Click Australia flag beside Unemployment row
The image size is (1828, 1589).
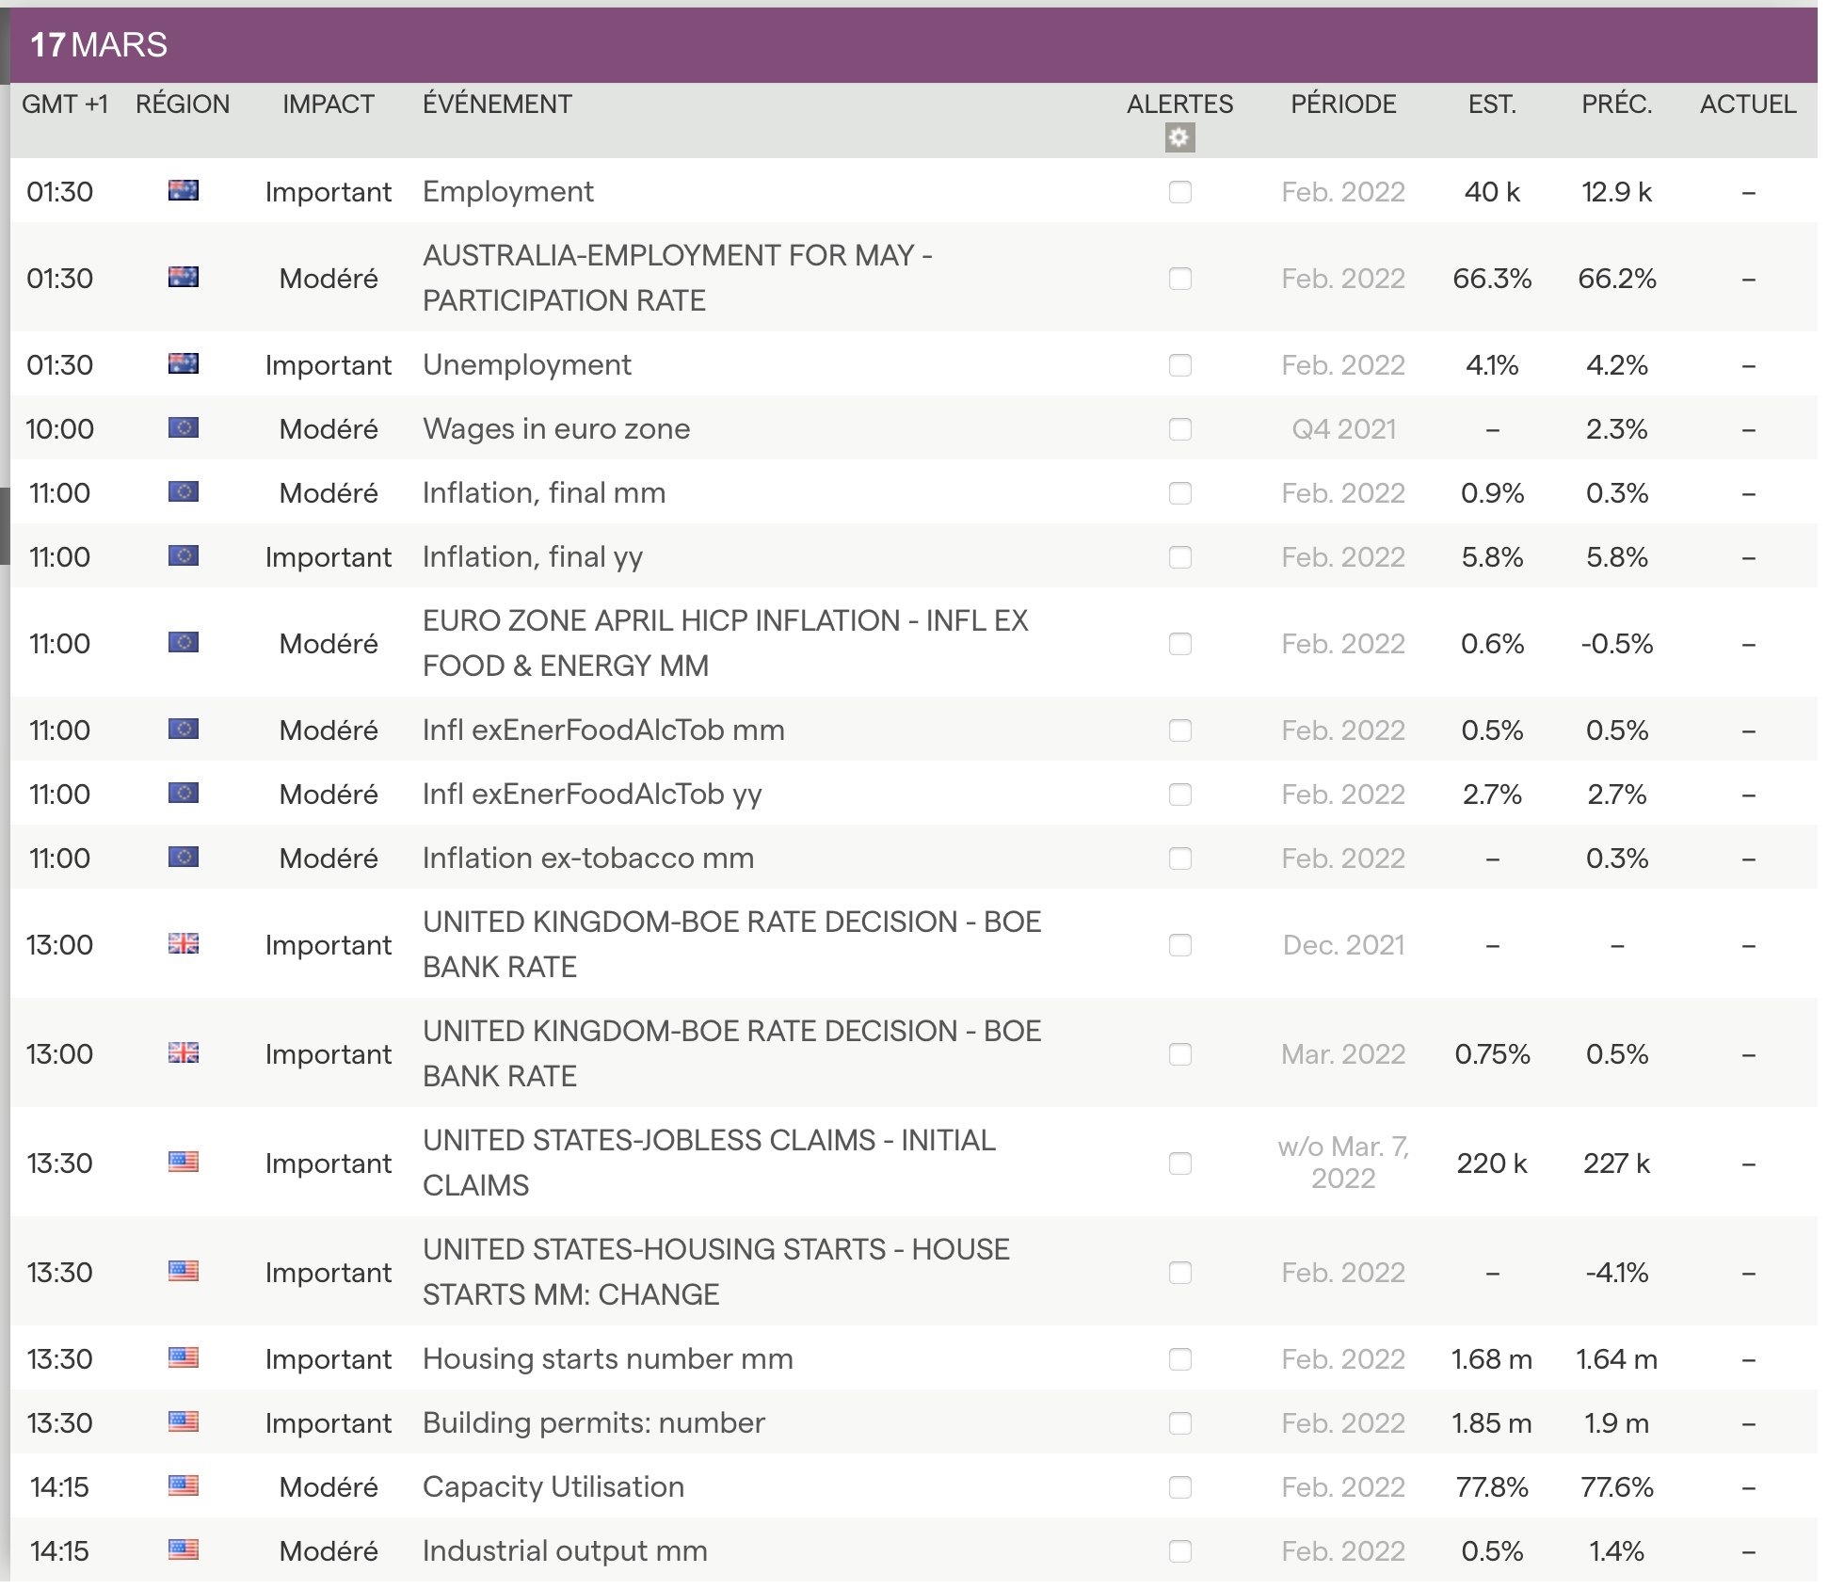(184, 364)
